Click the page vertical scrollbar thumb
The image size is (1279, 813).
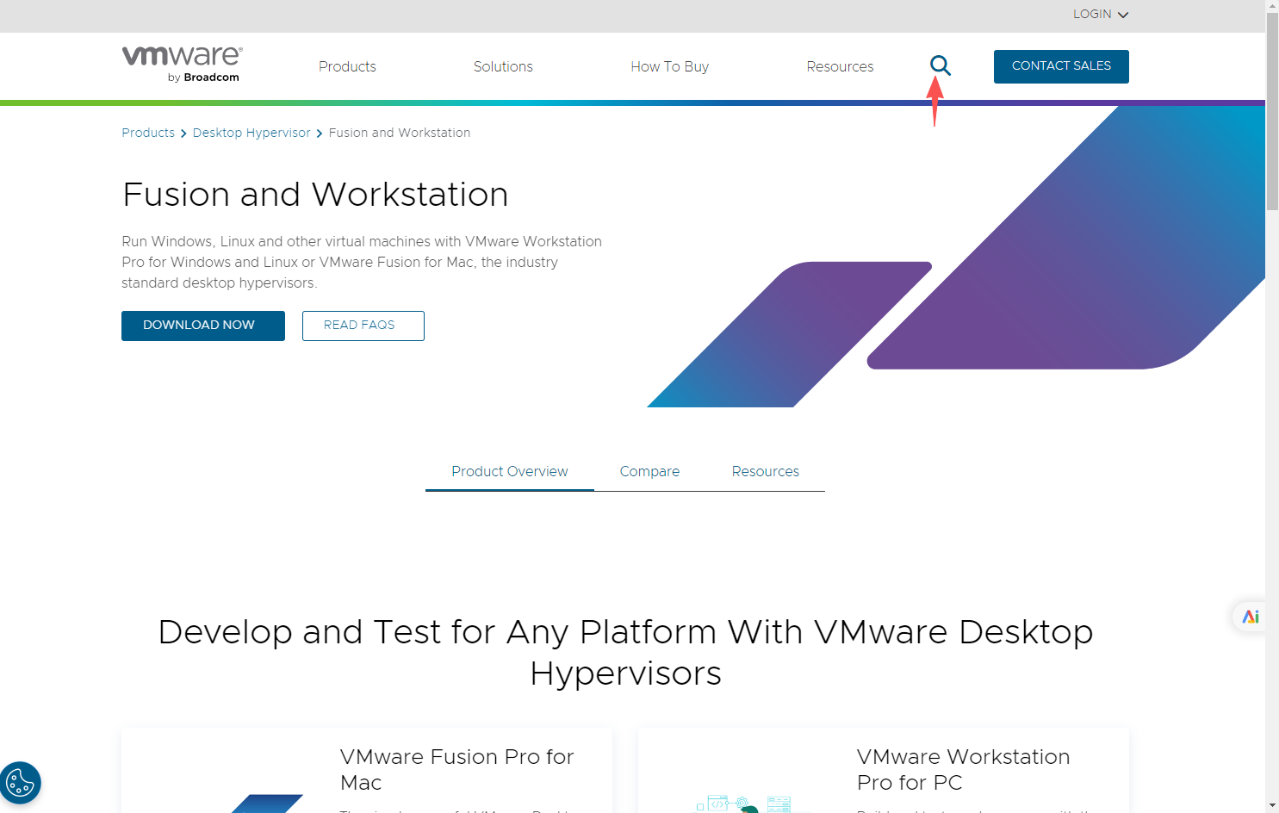1272,112
